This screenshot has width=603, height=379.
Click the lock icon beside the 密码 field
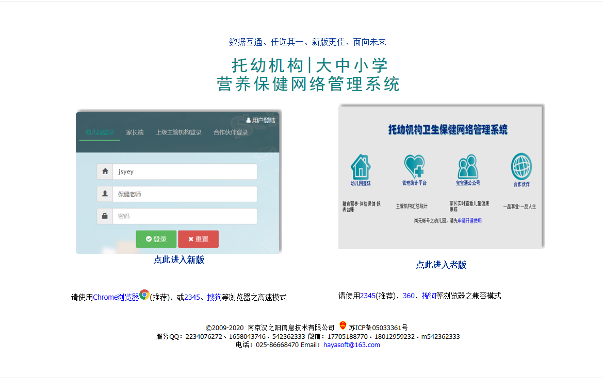click(x=105, y=216)
